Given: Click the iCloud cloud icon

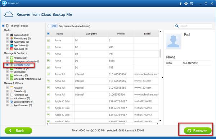Looking at the screenshot, I should point(9,14).
